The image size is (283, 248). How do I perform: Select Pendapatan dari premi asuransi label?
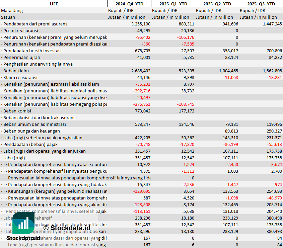click(36, 24)
